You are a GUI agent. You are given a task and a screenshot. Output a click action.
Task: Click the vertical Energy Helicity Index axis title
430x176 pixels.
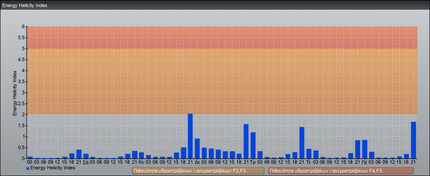[x=15, y=93]
